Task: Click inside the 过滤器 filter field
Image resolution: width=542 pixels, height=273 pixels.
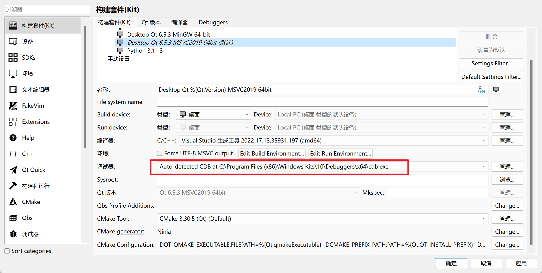Action: (47, 9)
